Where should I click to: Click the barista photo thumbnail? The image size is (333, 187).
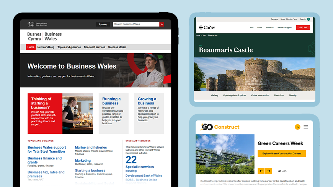tap(78, 114)
